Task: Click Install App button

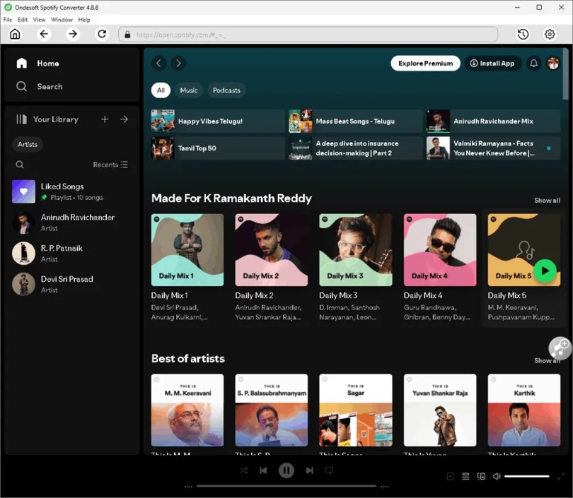Action: tap(492, 64)
